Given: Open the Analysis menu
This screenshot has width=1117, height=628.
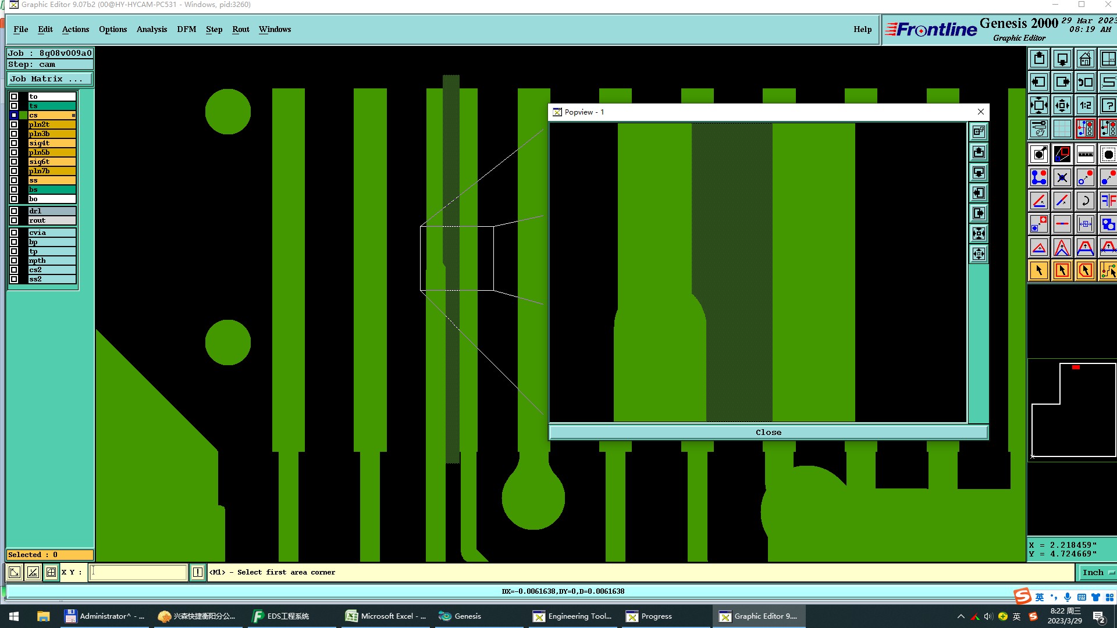Looking at the screenshot, I should (x=151, y=29).
